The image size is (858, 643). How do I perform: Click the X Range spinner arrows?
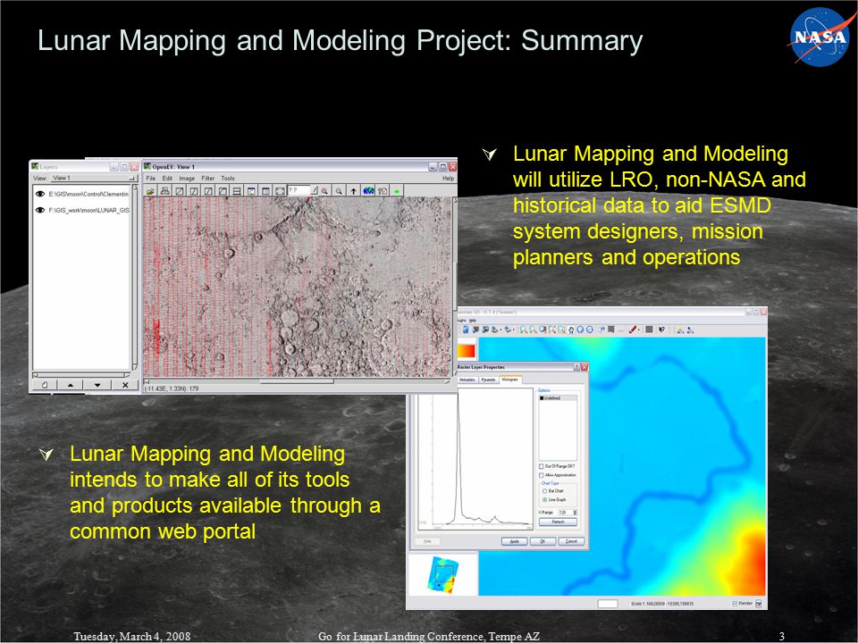pyautogui.click(x=575, y=513)
